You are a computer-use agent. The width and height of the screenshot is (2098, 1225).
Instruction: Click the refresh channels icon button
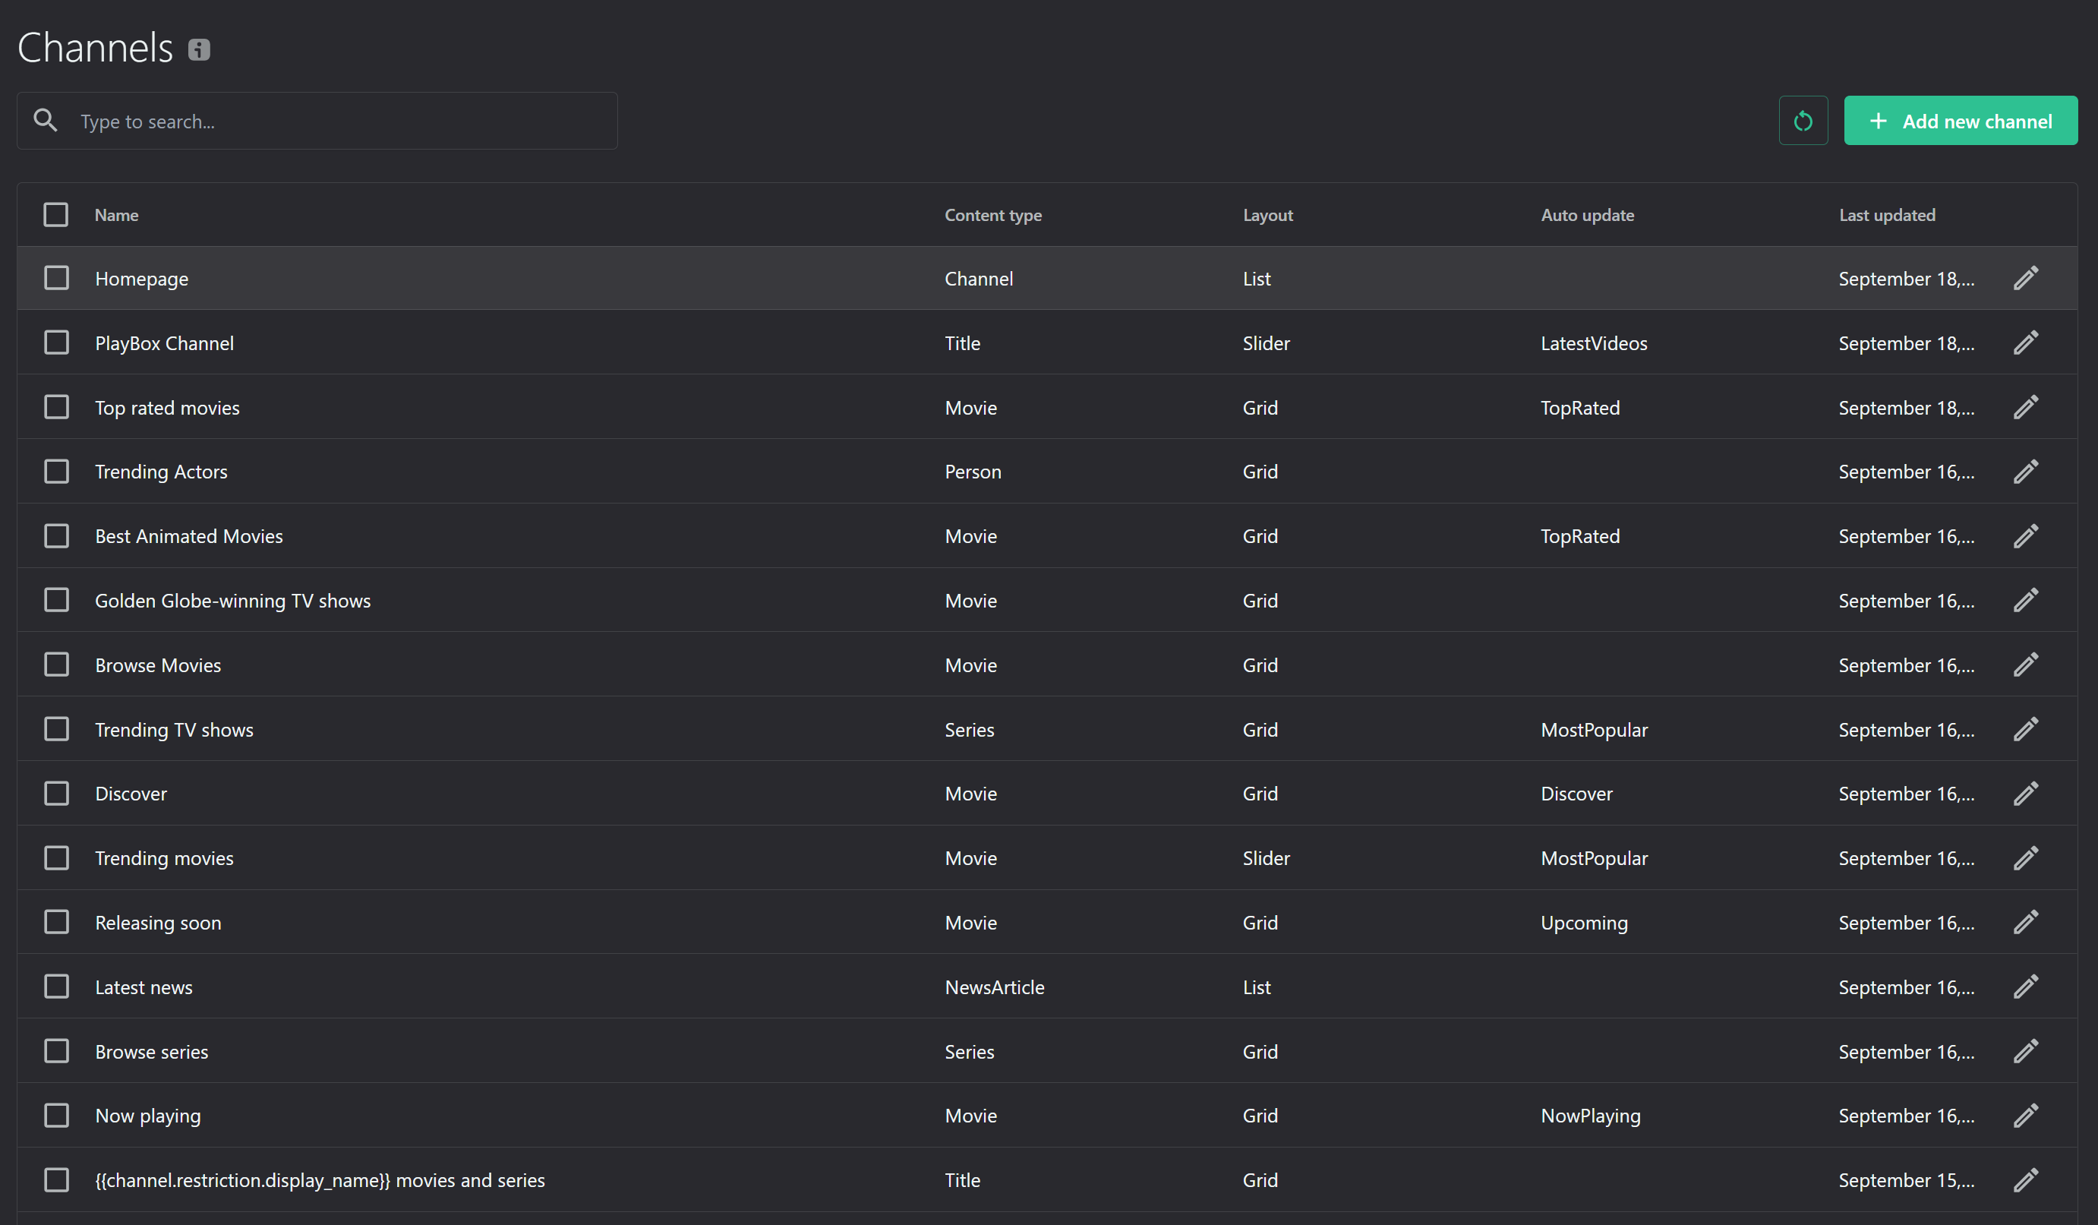point(1803,122)
